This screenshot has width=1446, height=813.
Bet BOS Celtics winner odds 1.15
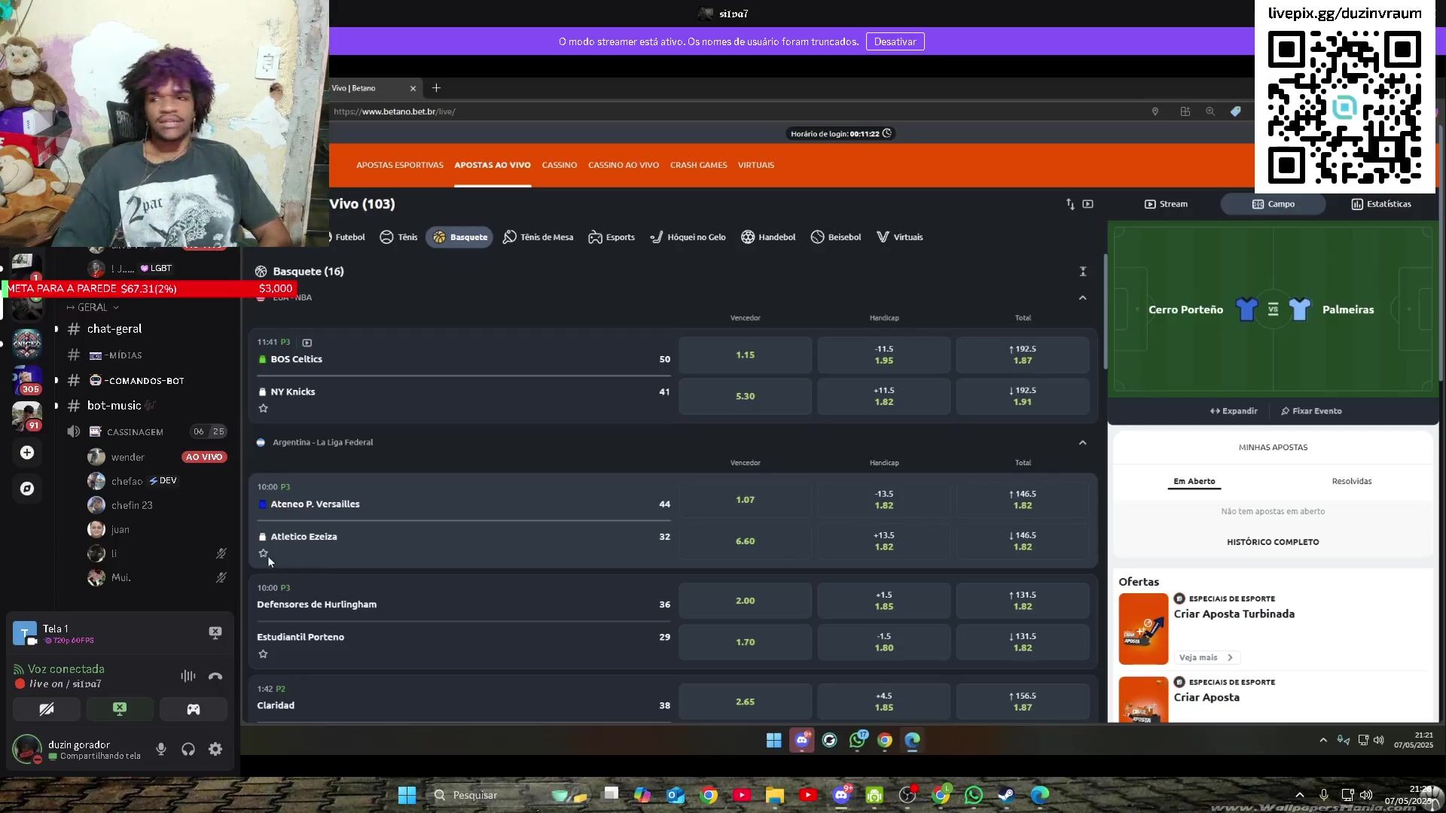pyautogui.click(x=745, y=355)
